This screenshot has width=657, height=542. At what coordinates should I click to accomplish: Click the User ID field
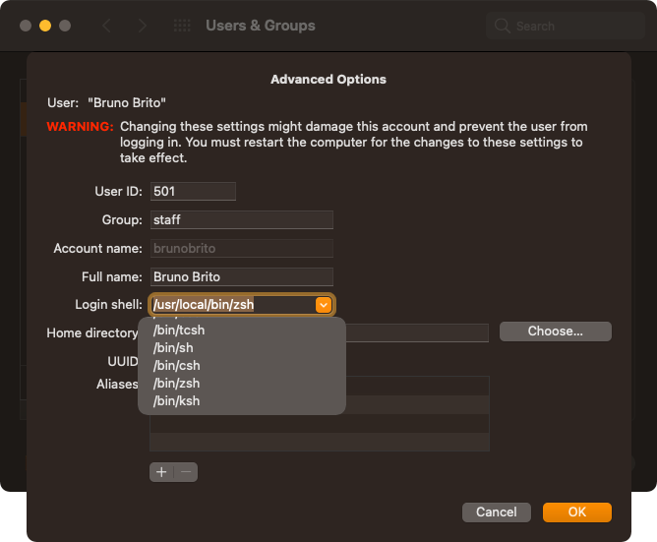click(x=193, y=192)
